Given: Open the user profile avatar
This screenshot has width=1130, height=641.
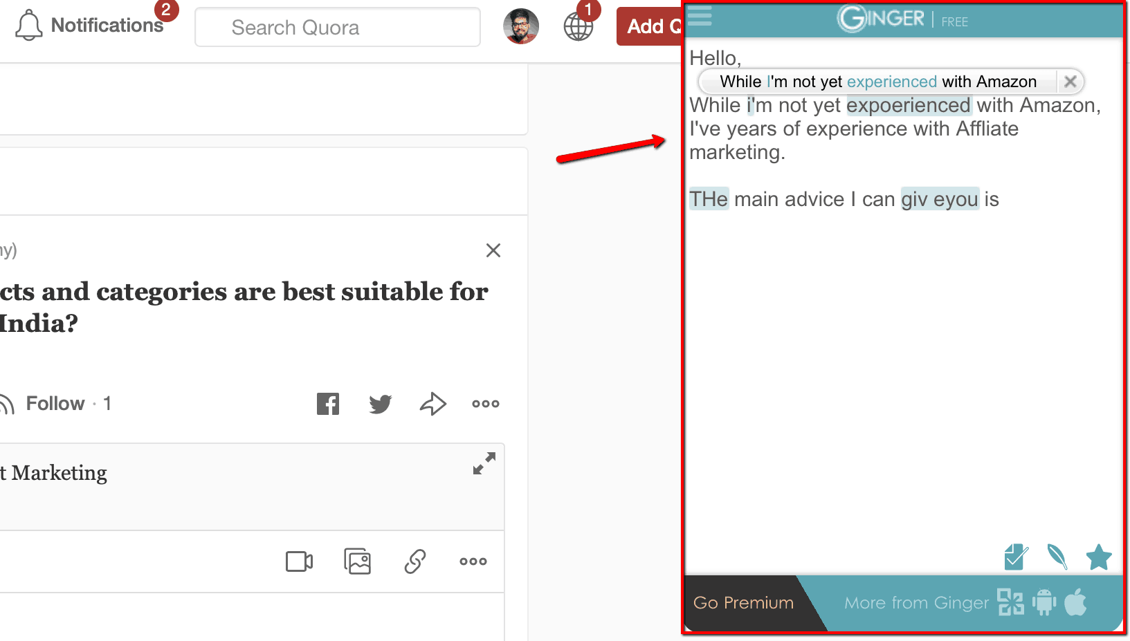Looking at the screenshot, I should coord(520,26).
